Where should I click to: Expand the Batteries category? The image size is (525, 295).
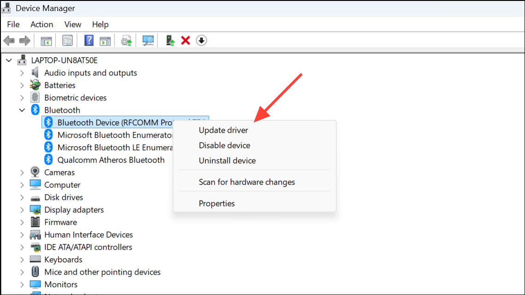click(22, 85)
